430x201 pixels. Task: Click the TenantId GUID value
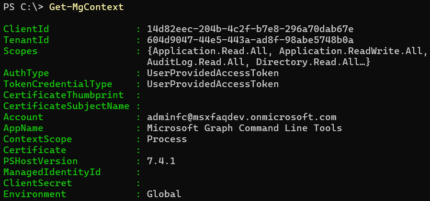250,40
